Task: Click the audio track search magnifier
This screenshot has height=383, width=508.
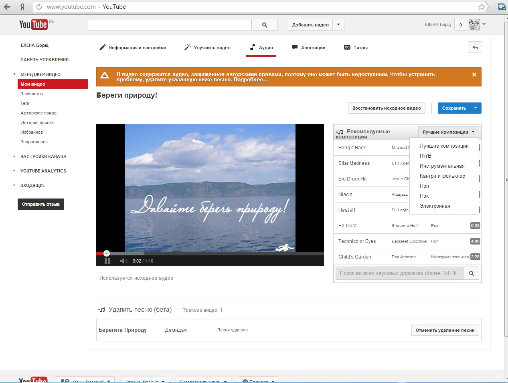Action: click(472, 273)
